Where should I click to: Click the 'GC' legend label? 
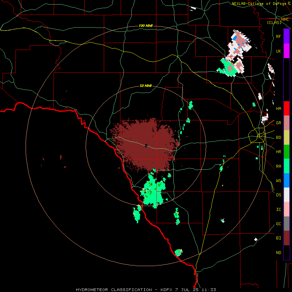278,224
